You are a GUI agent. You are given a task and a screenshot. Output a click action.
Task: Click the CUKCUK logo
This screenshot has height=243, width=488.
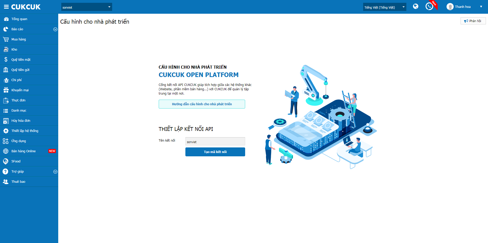pyautogui.click(x=26, y=7)
